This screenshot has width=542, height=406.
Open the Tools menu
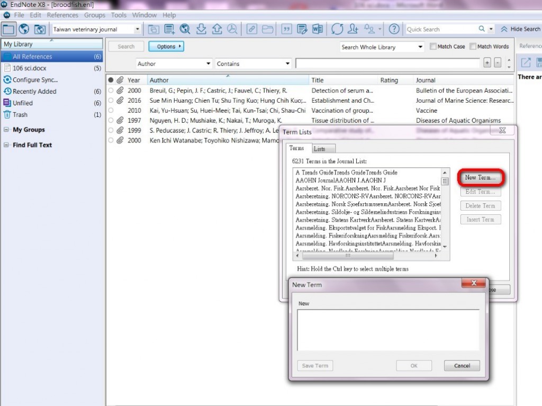tap(119, 15)
